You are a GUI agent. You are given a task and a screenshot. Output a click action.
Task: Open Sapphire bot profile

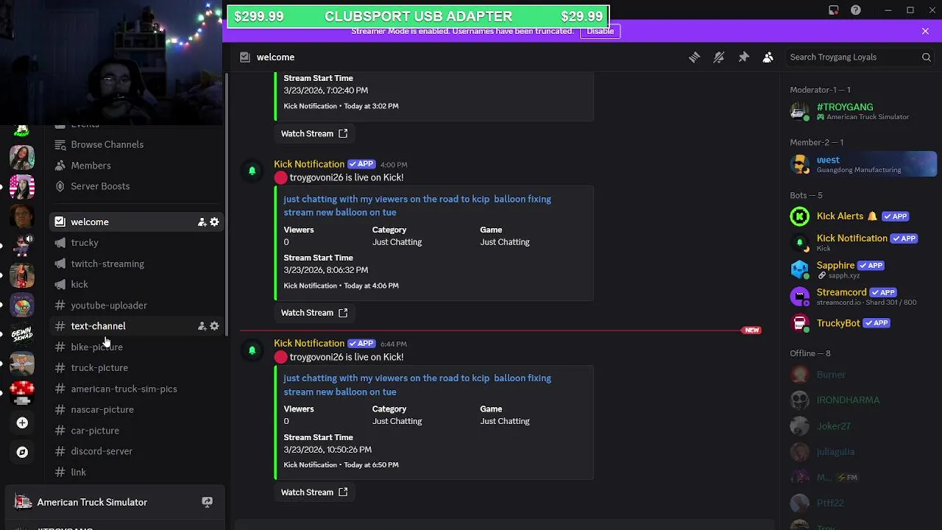click(860, 269)
